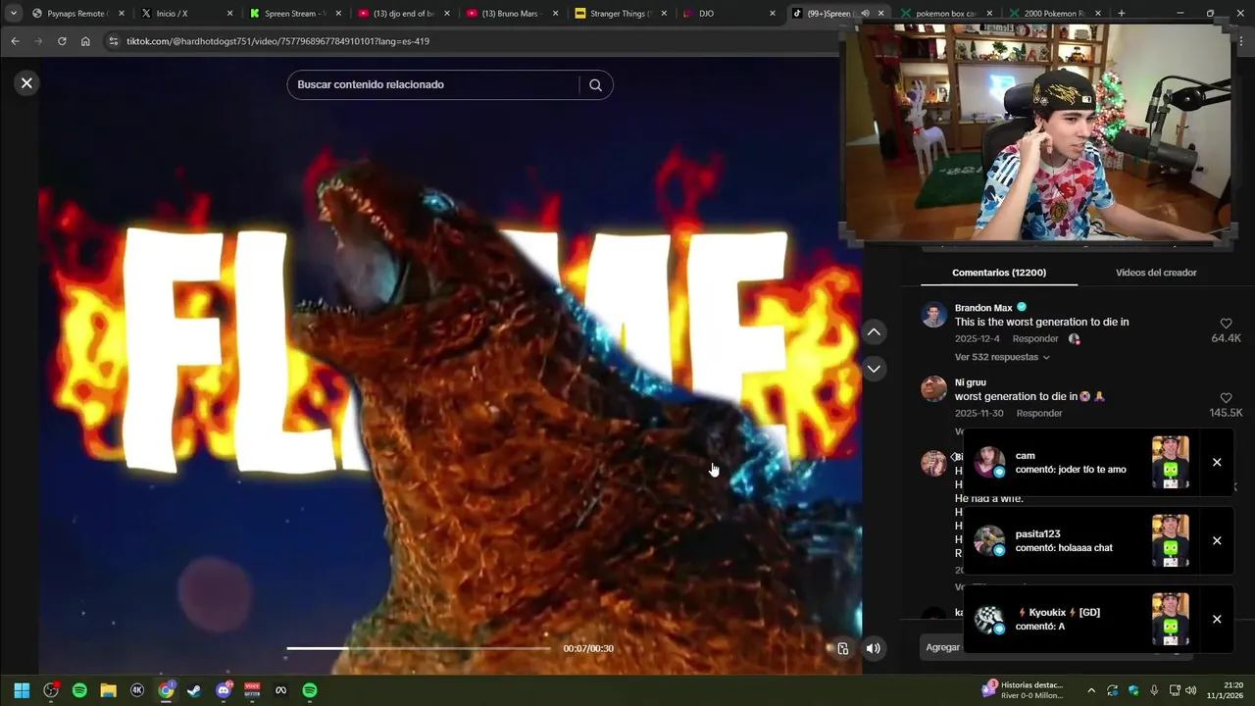Click the tiktok.com address bar URL

[277, 41]
